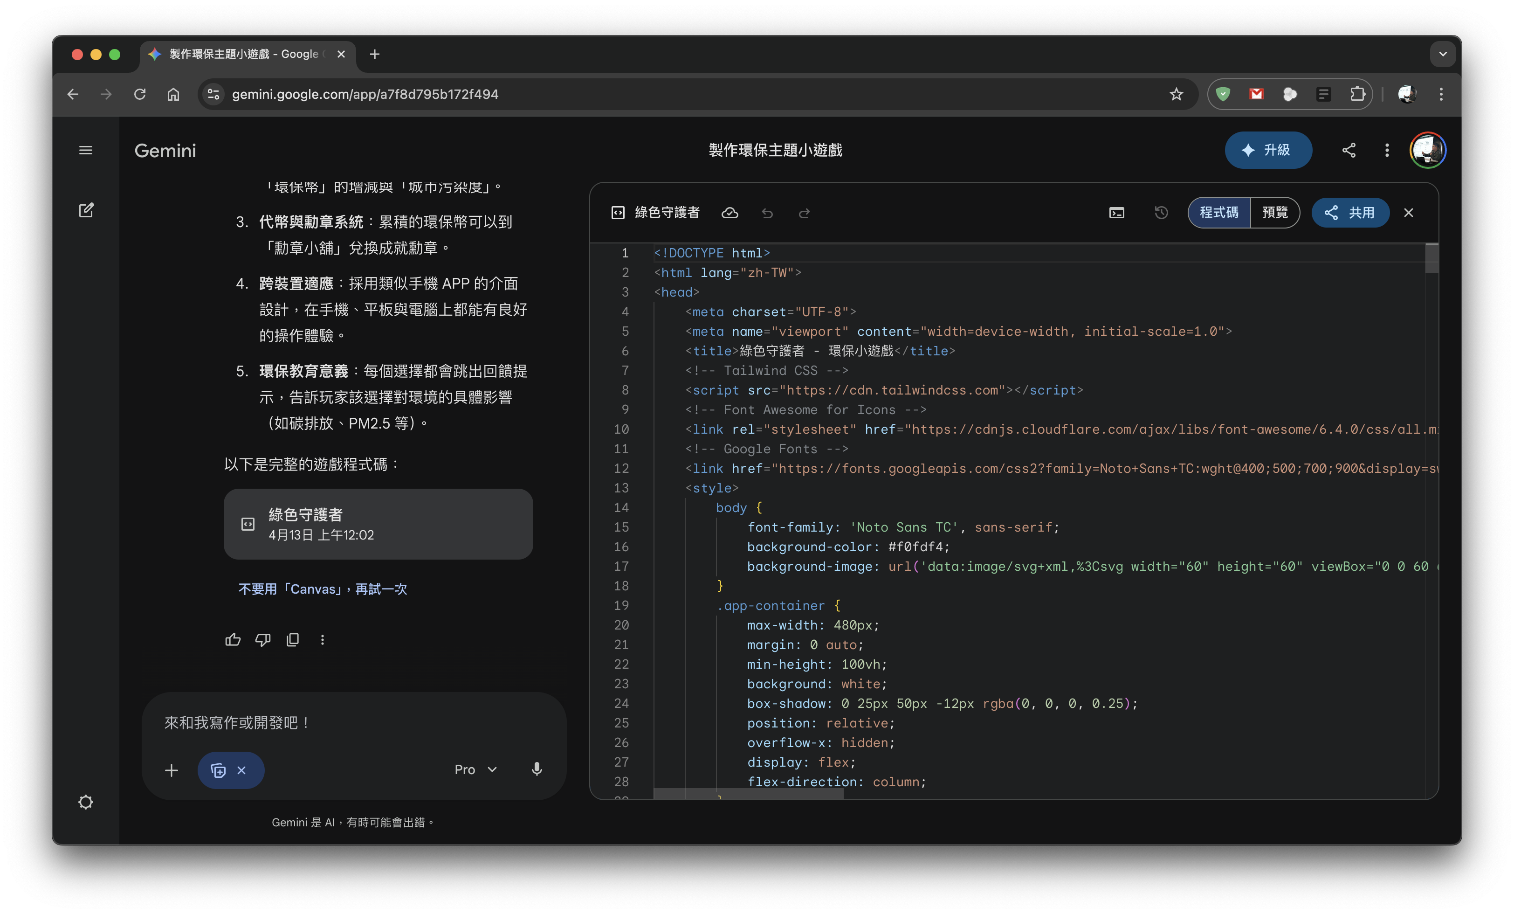Bookmark this page with the star icon
The width and height of the screenshot is (1514, 914).
click(1176, 94)
